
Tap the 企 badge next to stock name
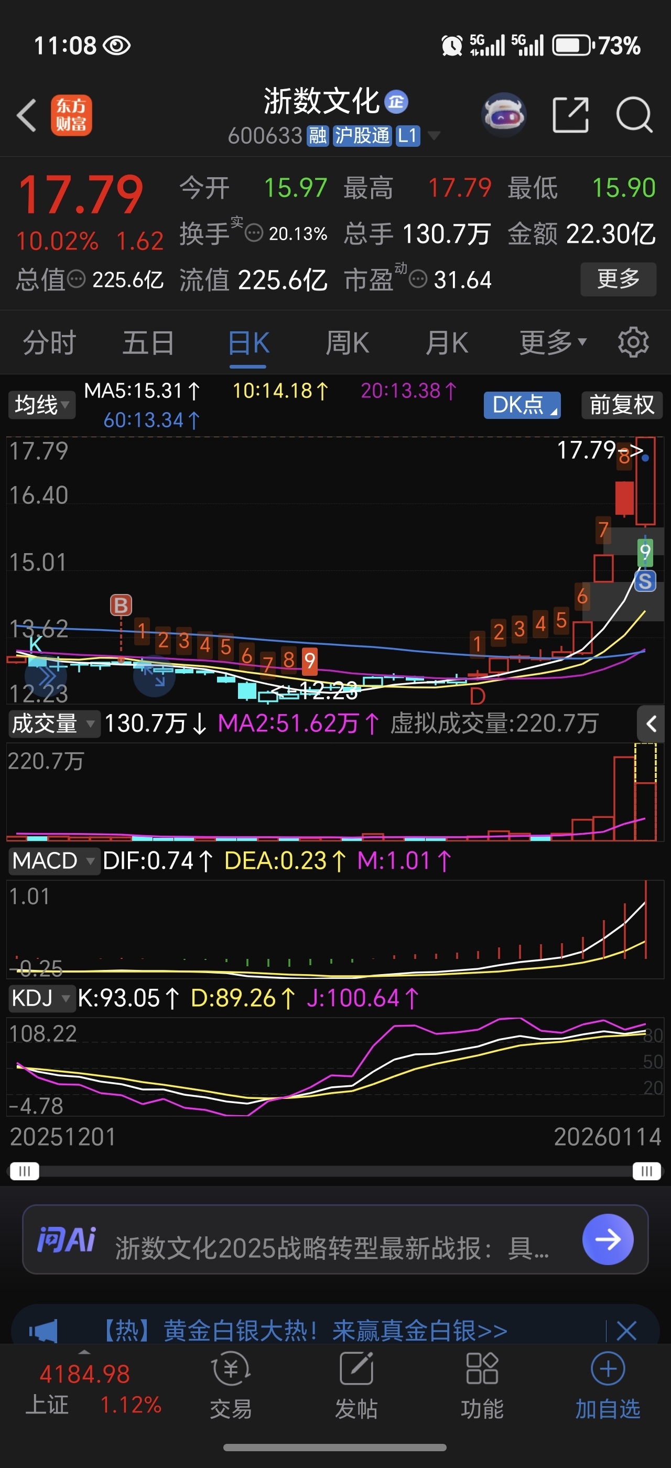396,102
